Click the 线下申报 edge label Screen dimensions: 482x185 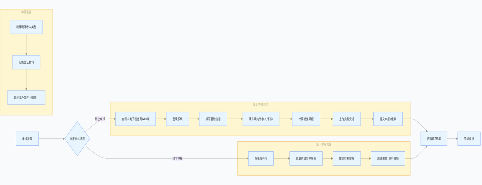tap(177, 158)
